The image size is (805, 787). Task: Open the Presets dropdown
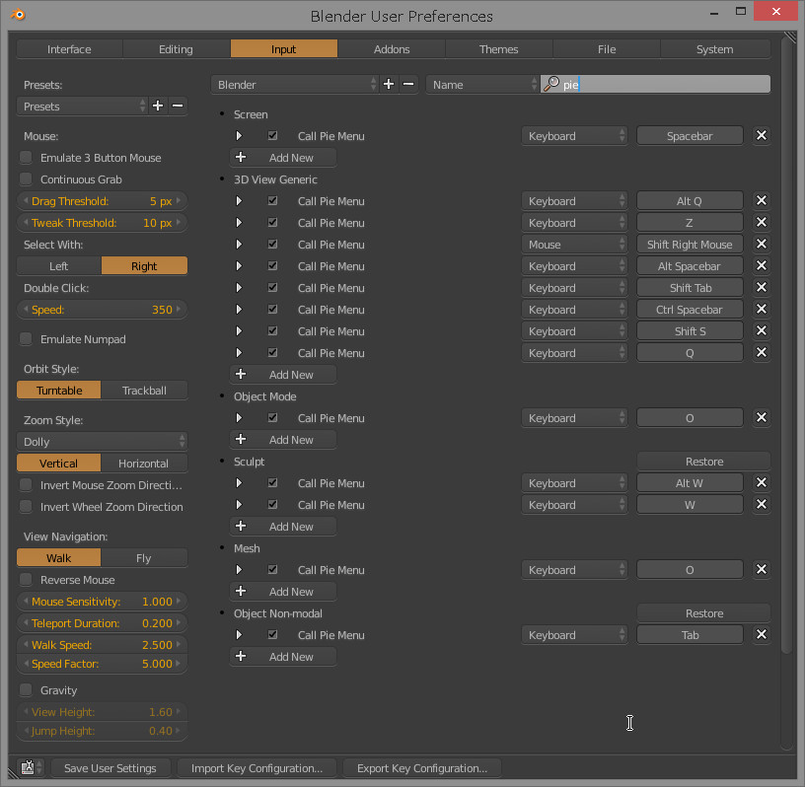click(x=82, y=107)
